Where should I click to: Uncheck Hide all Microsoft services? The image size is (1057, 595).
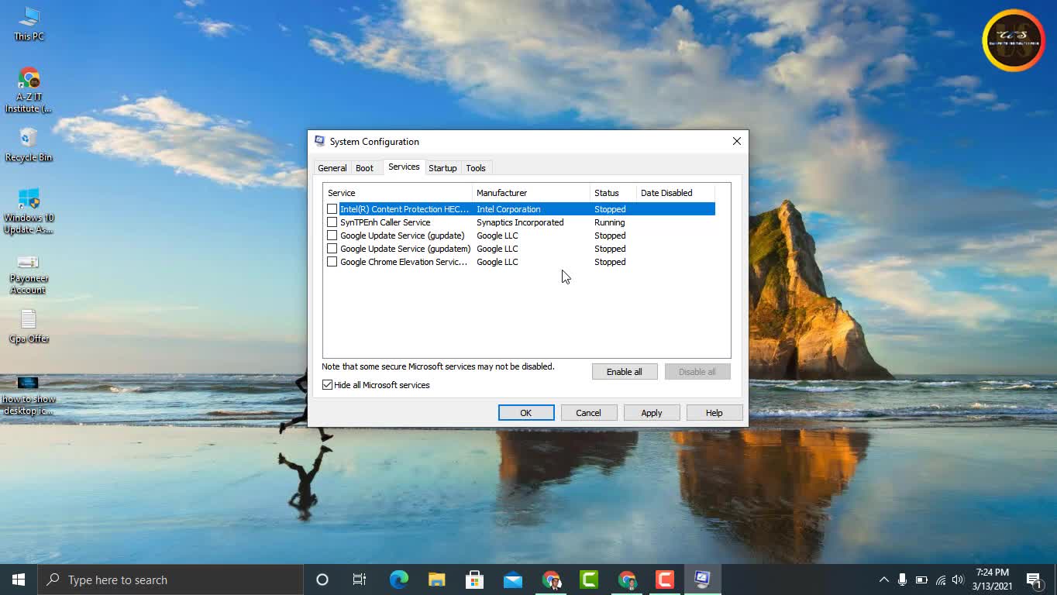pos(328,385)
